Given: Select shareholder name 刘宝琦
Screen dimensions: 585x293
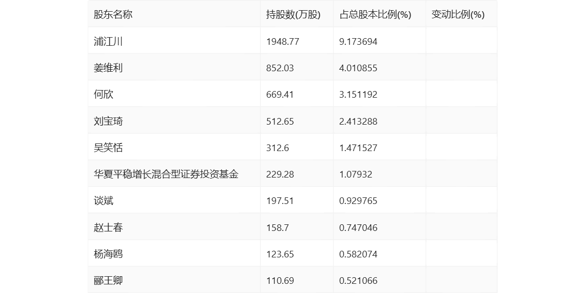Looking at the screenshot, I should [108, 121].
